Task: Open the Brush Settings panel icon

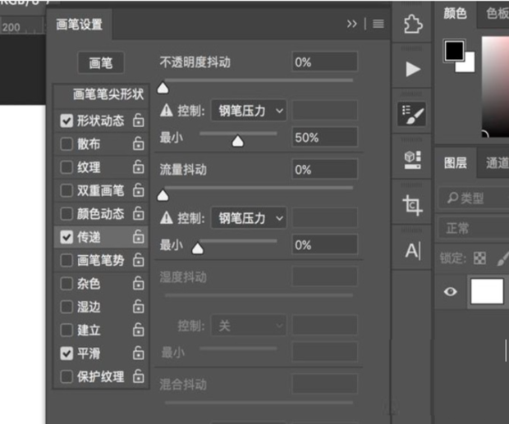Action: coord(412,114)
